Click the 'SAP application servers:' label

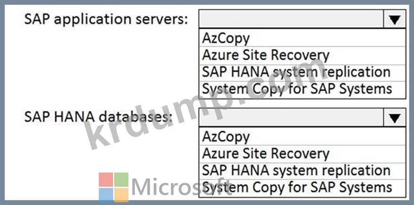click(106, 19)
